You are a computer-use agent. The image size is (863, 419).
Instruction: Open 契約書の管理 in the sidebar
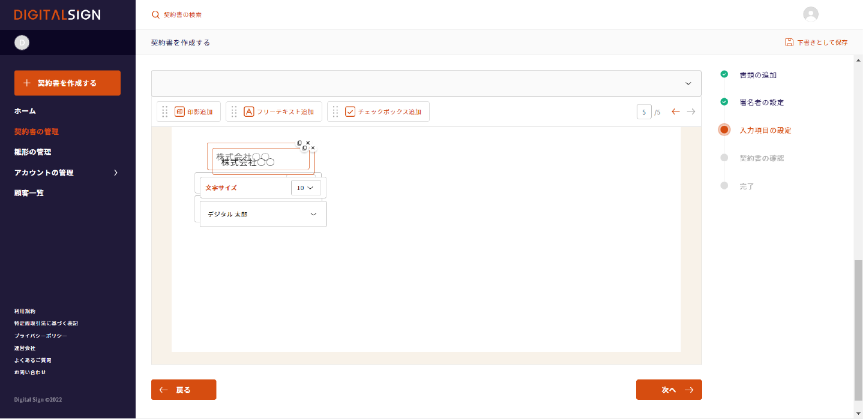[x=37, y=132]
